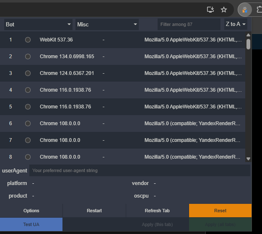Viewport: 262px width, 234px height.
Task: Click the user-agent list scrollbar thumb
Action: point(248,44)
